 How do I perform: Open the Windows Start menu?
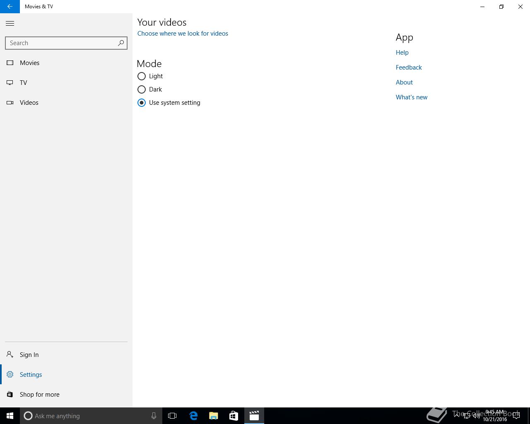pos(10,416)
